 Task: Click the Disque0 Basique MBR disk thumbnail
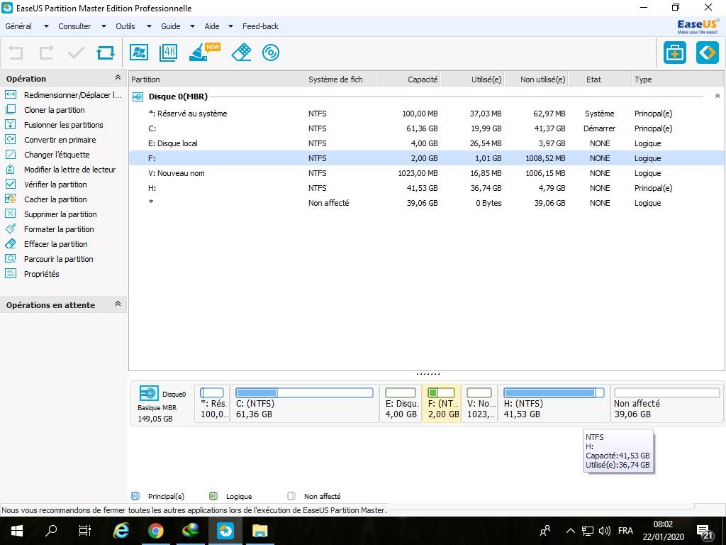[x=162, y=404]
